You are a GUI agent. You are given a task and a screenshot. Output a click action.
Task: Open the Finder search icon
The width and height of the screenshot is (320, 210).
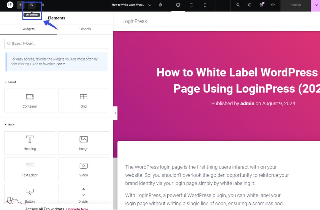[x=238, y=5]
